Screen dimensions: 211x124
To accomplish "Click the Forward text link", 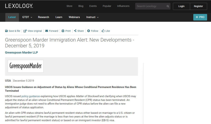I will [x=54, y=31].
